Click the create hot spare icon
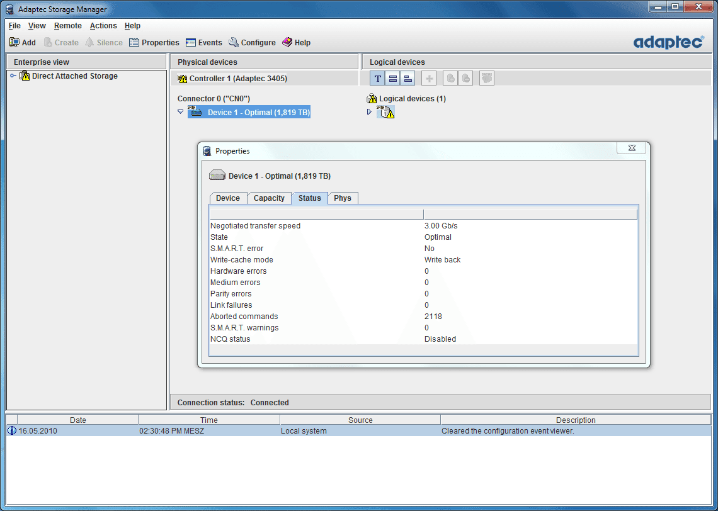 pos(450,79)
